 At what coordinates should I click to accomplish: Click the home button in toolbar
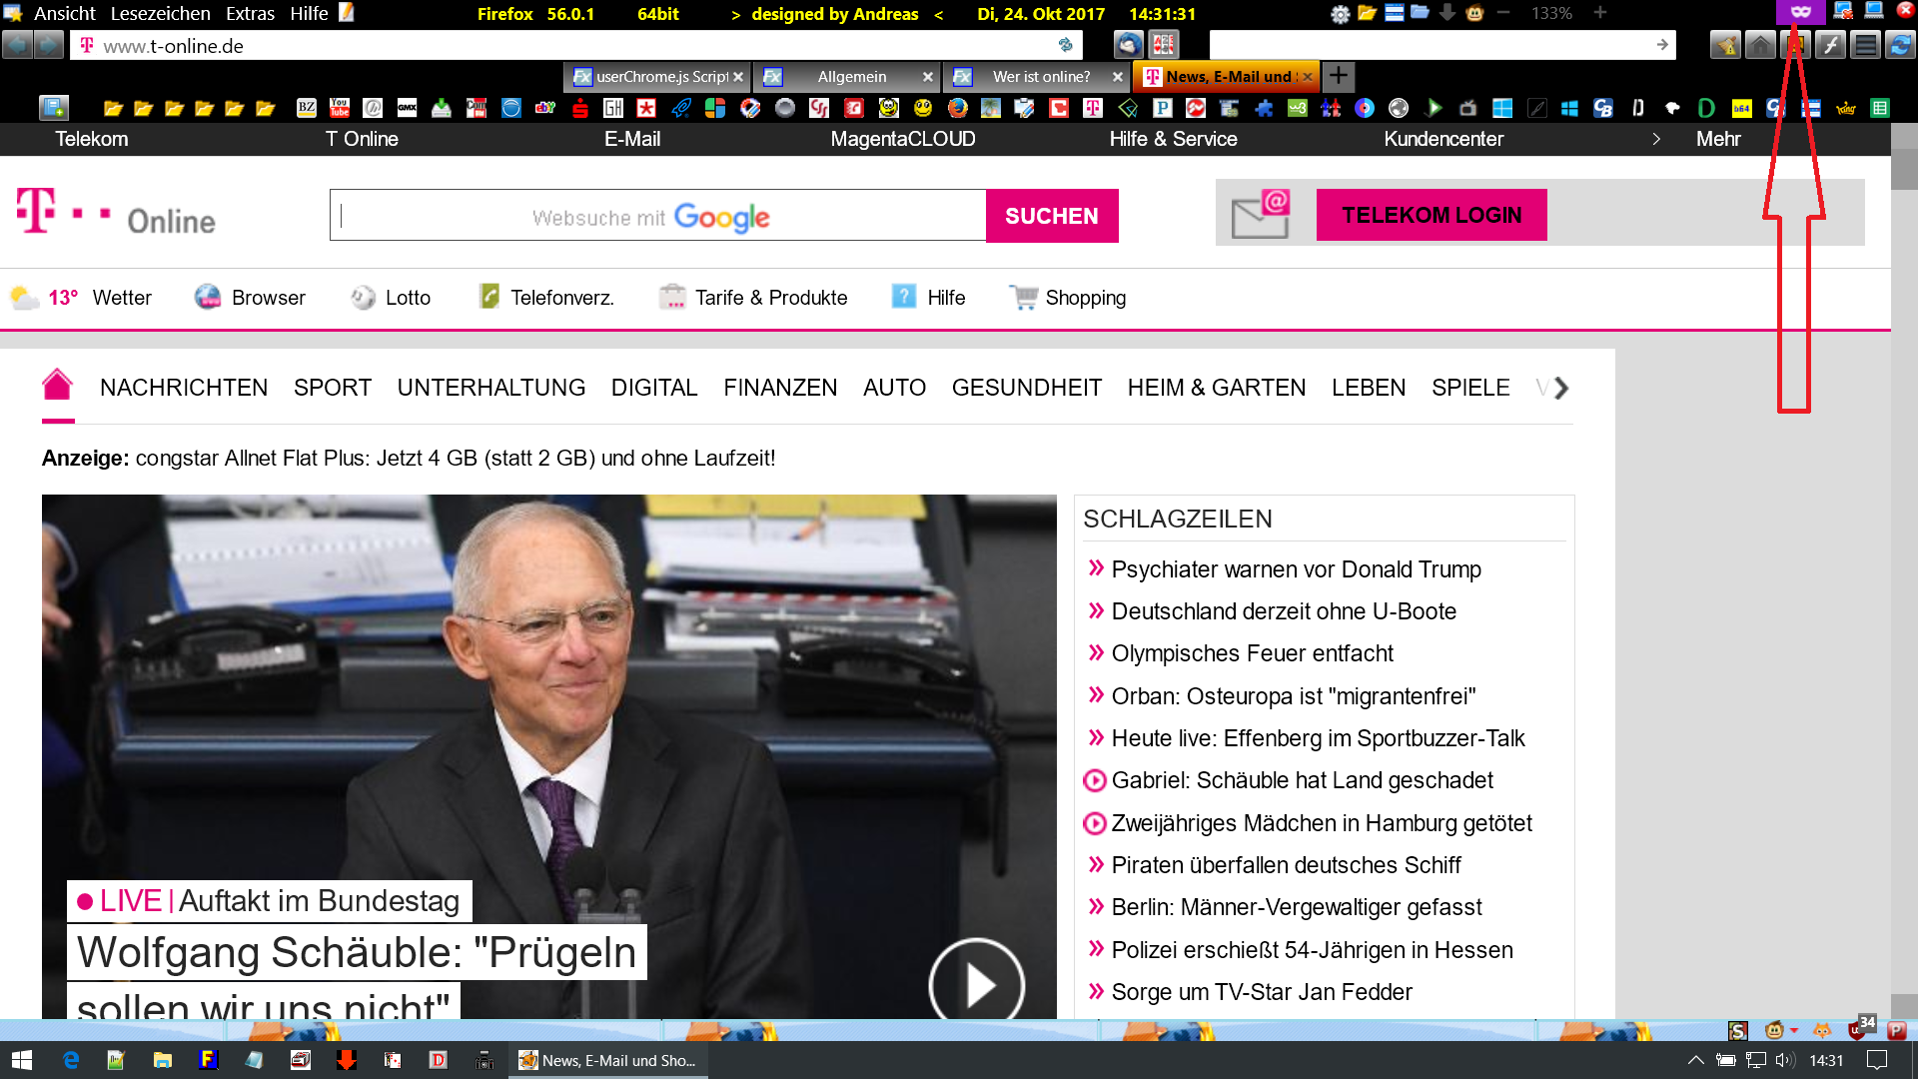[x=1760, y=45]
